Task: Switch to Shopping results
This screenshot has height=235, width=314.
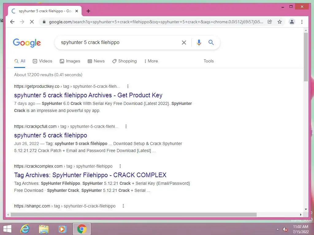Action: 124,61
